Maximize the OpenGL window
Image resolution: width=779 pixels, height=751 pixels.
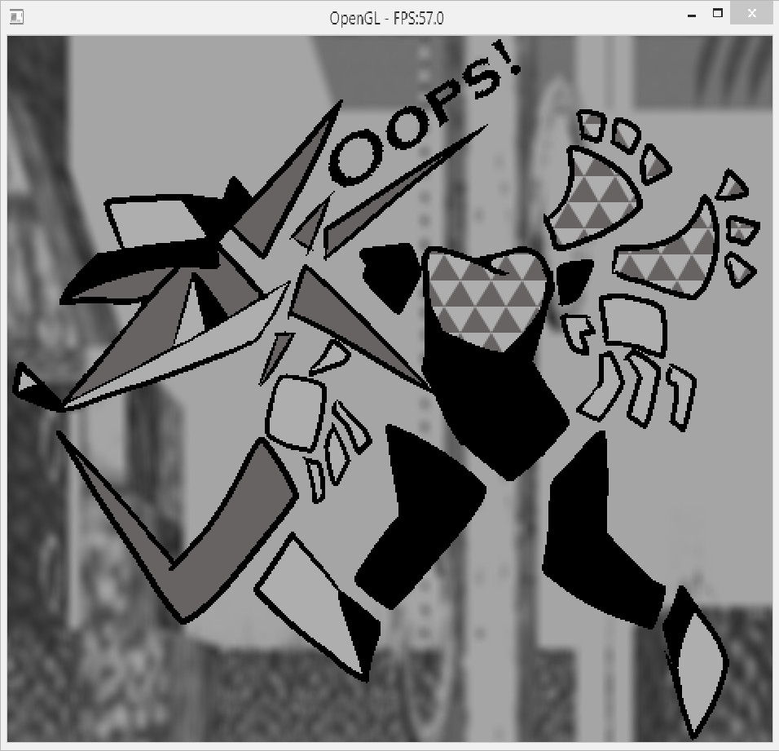(x=717, y=14)
